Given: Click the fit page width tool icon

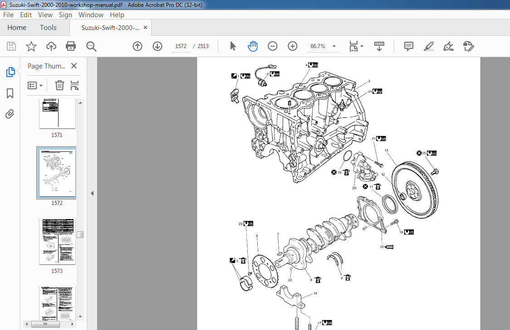Looking at the screenshot, I should tap(353, 46).
